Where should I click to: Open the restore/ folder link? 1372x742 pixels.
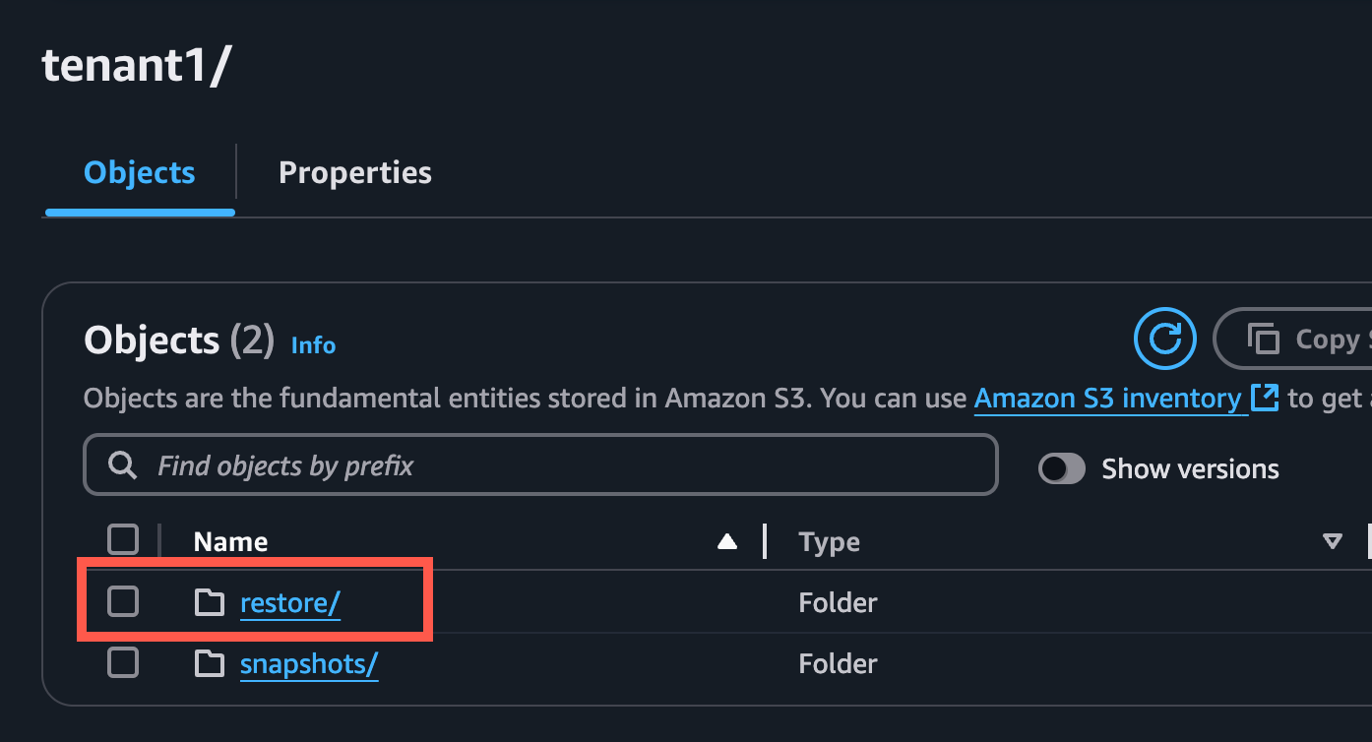(x=290, y=602)
